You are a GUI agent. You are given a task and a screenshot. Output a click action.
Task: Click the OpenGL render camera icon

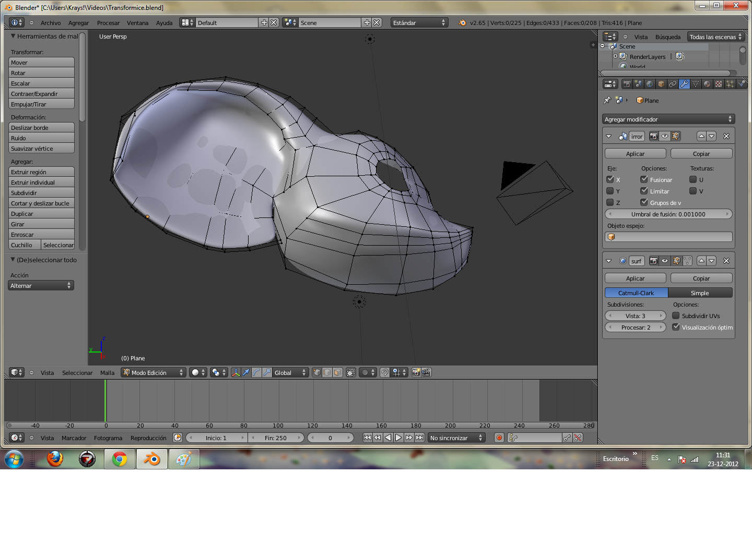[x=416, y=372]
